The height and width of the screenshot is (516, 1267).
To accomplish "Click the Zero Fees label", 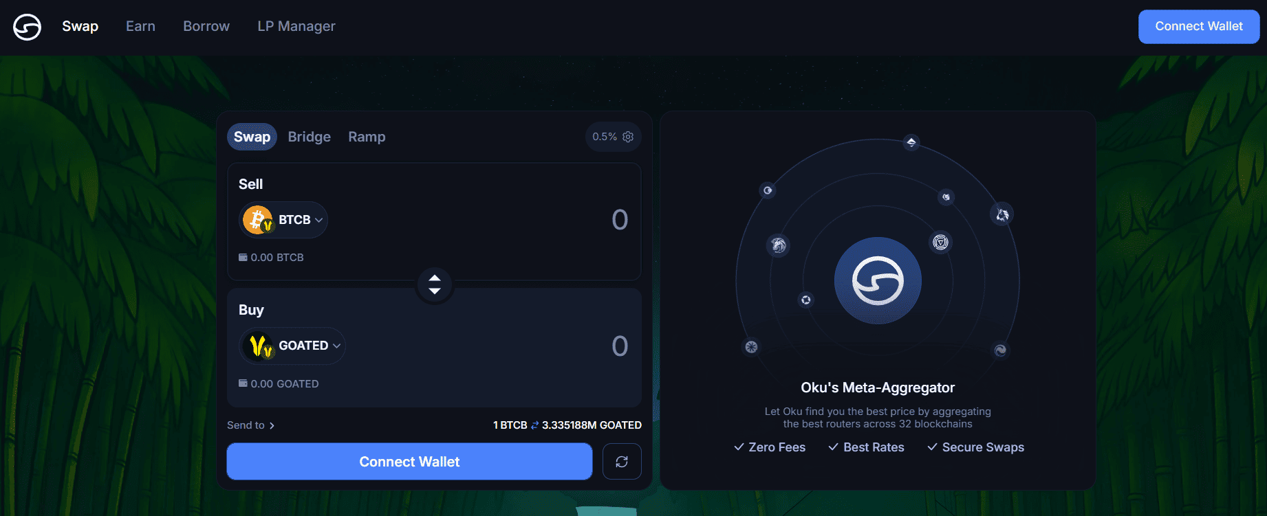I will (x=770, y=447).
